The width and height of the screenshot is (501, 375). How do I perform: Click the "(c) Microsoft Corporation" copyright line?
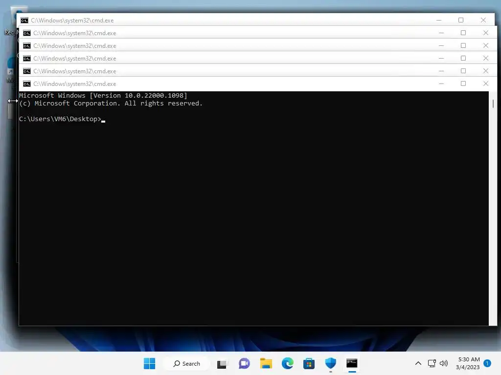pyautogui.click(x=111, y=104)
